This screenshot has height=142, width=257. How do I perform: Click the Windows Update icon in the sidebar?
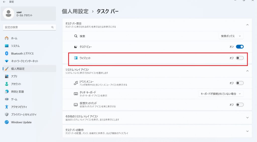pyautogui.click(x=7, y=122)
